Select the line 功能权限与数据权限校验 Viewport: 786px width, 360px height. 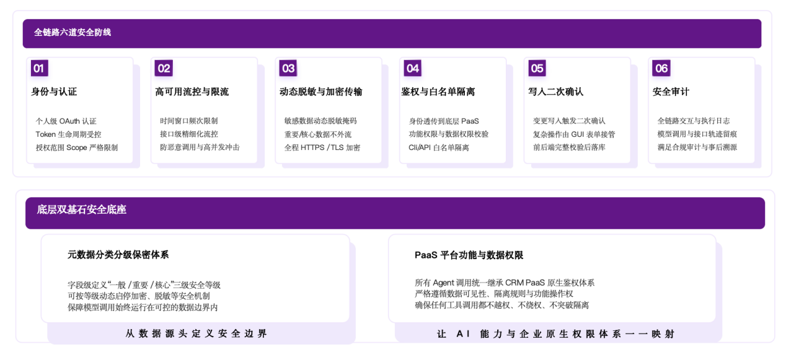click(x=449, y=134)
